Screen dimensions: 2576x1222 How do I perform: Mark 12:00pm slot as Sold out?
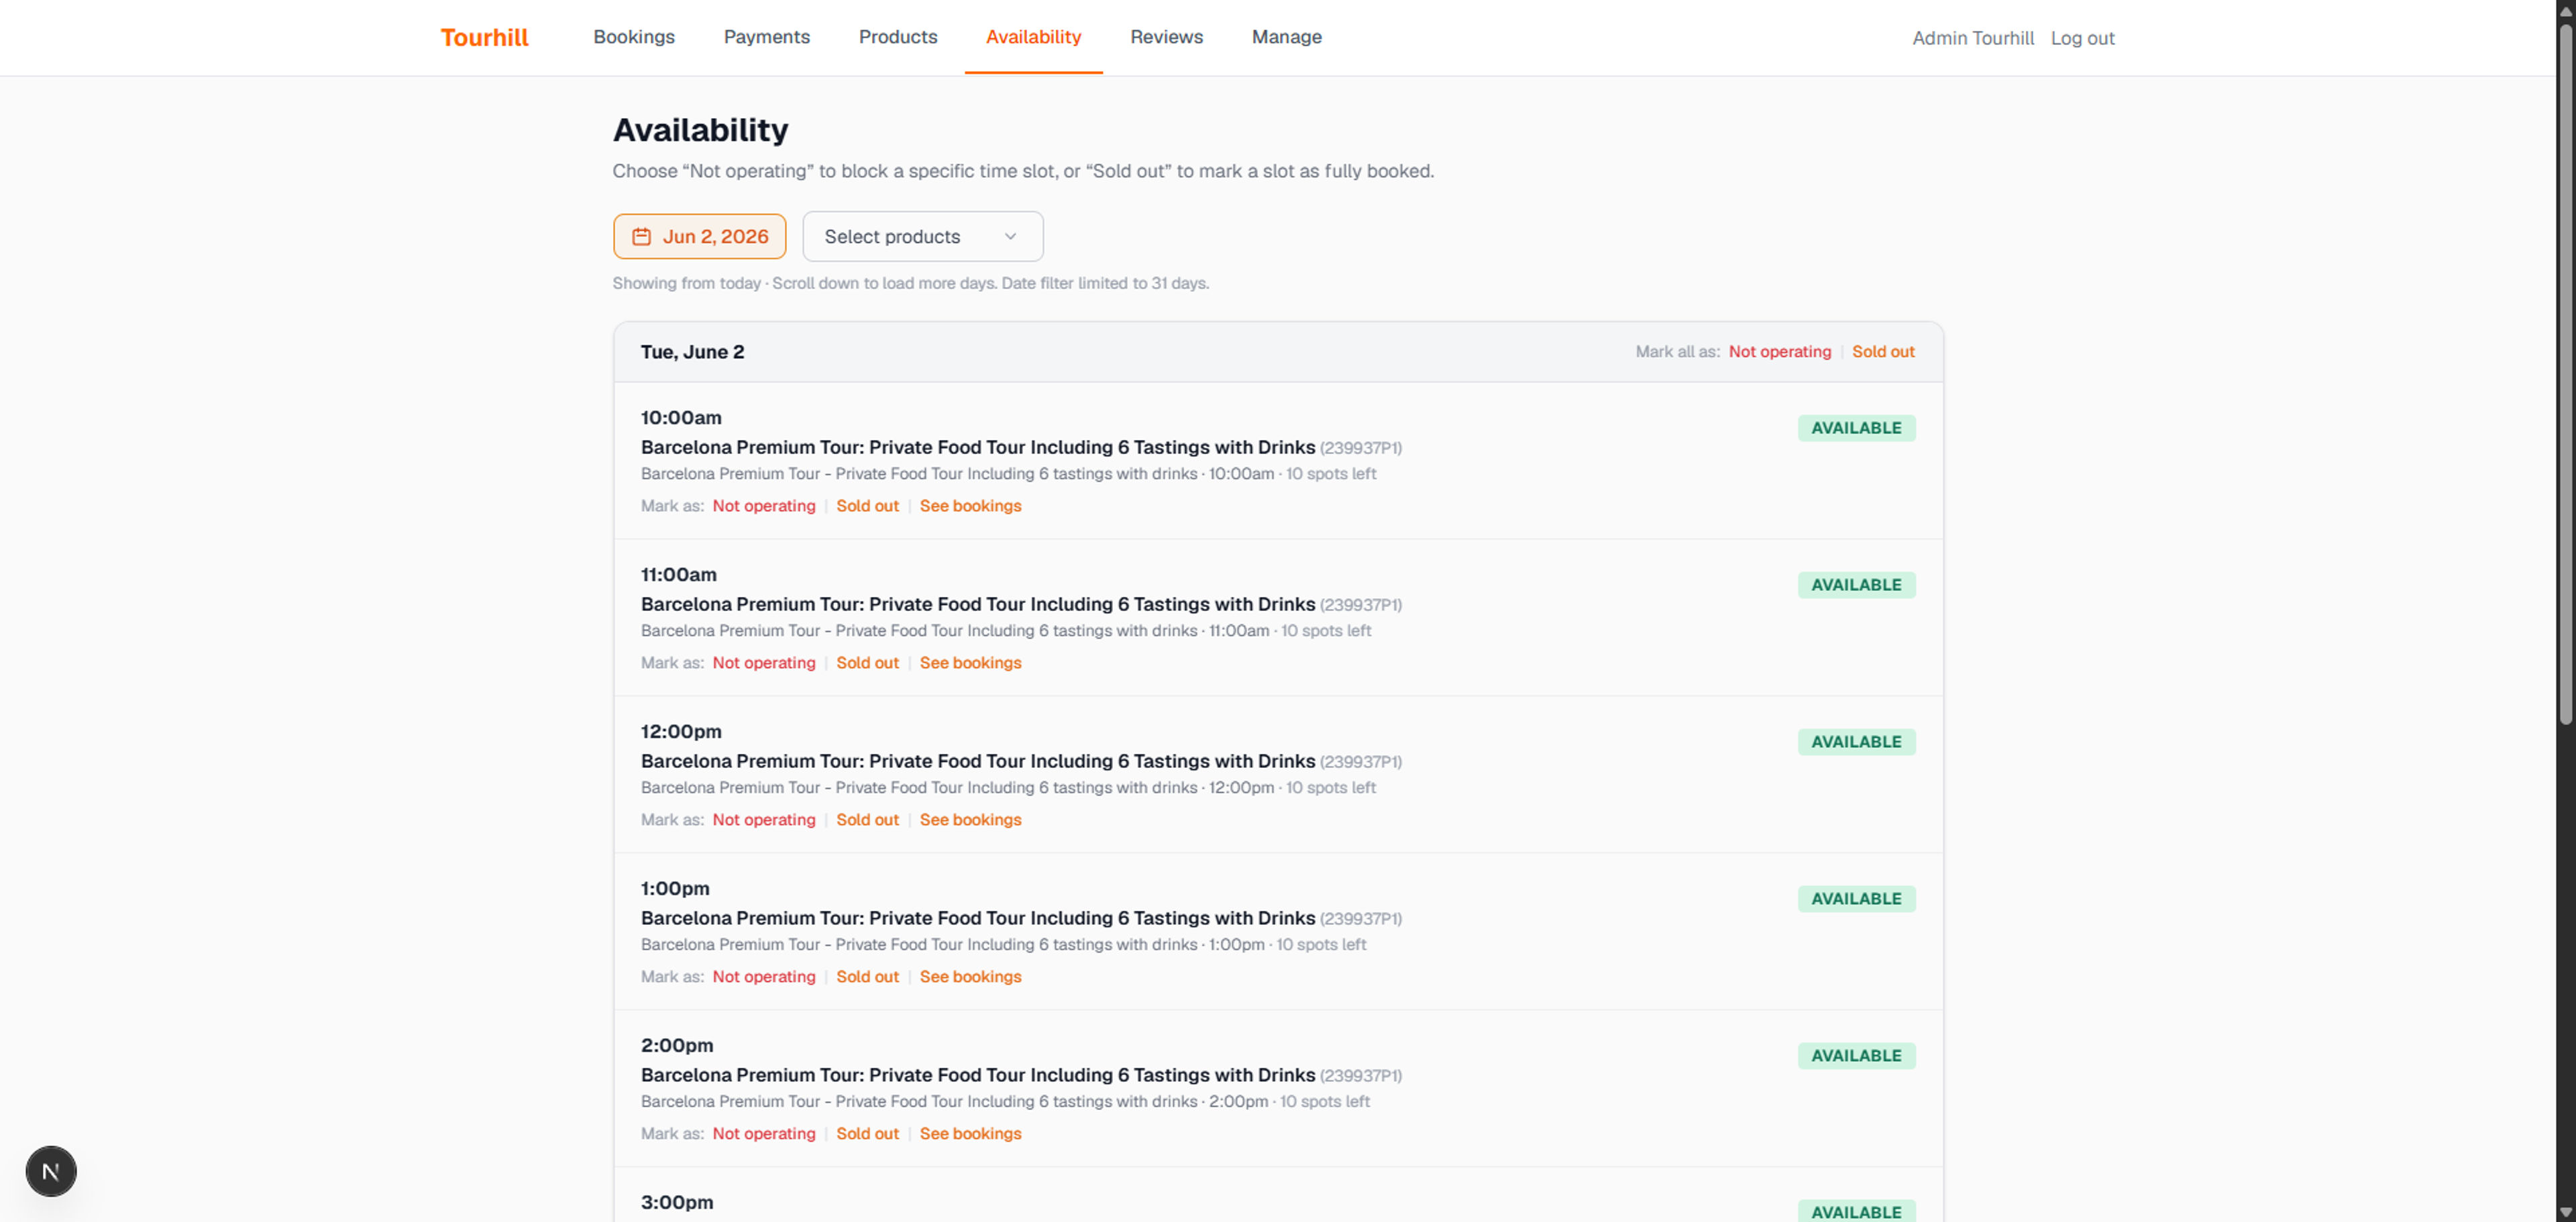pos(867,820)
